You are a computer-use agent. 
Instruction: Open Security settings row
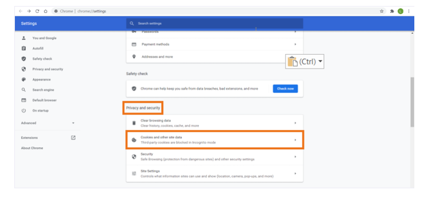(x=215, y=156)
